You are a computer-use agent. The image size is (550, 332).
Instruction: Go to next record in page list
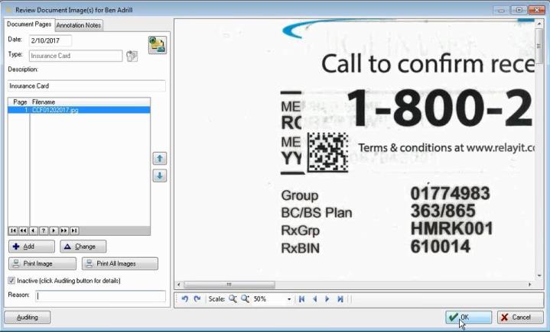54,230
